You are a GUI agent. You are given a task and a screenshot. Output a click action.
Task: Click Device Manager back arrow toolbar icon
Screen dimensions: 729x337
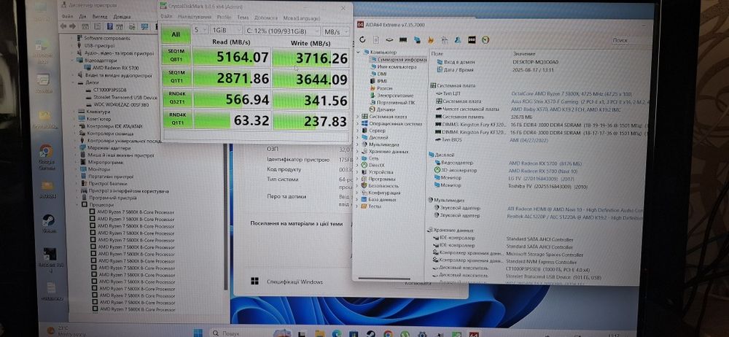(64, 26)
